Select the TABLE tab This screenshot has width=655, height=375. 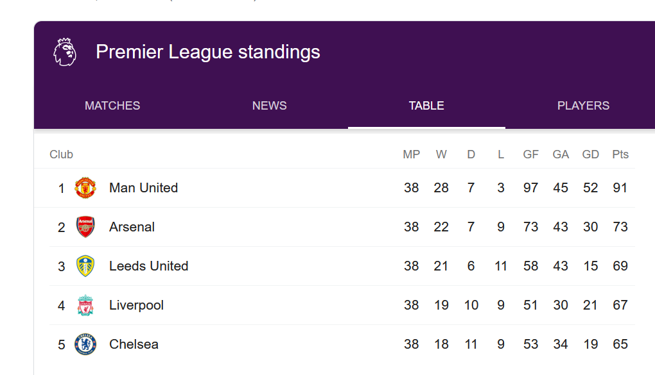(426, 106)
